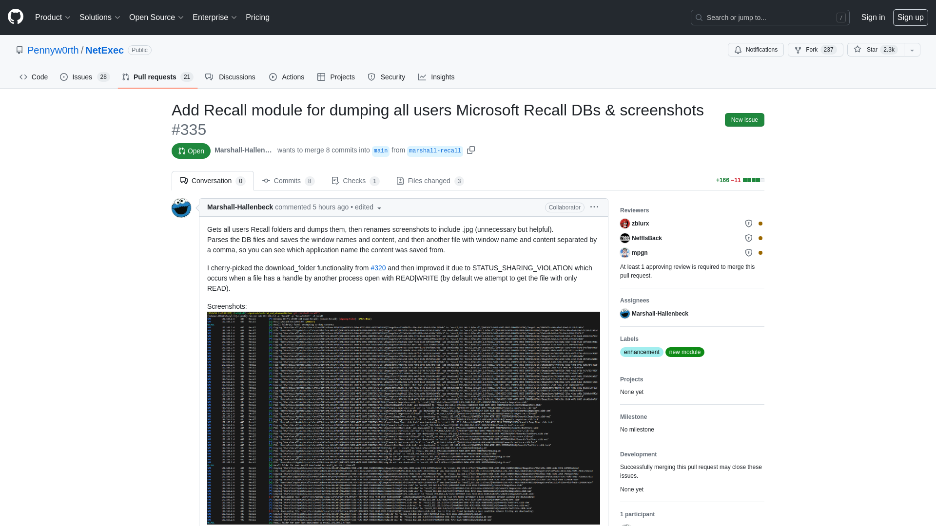Open the Pennyw0rth owner link
Viewport: 936px width, 526px height.
pyautogui.click(x=53, y=50)
